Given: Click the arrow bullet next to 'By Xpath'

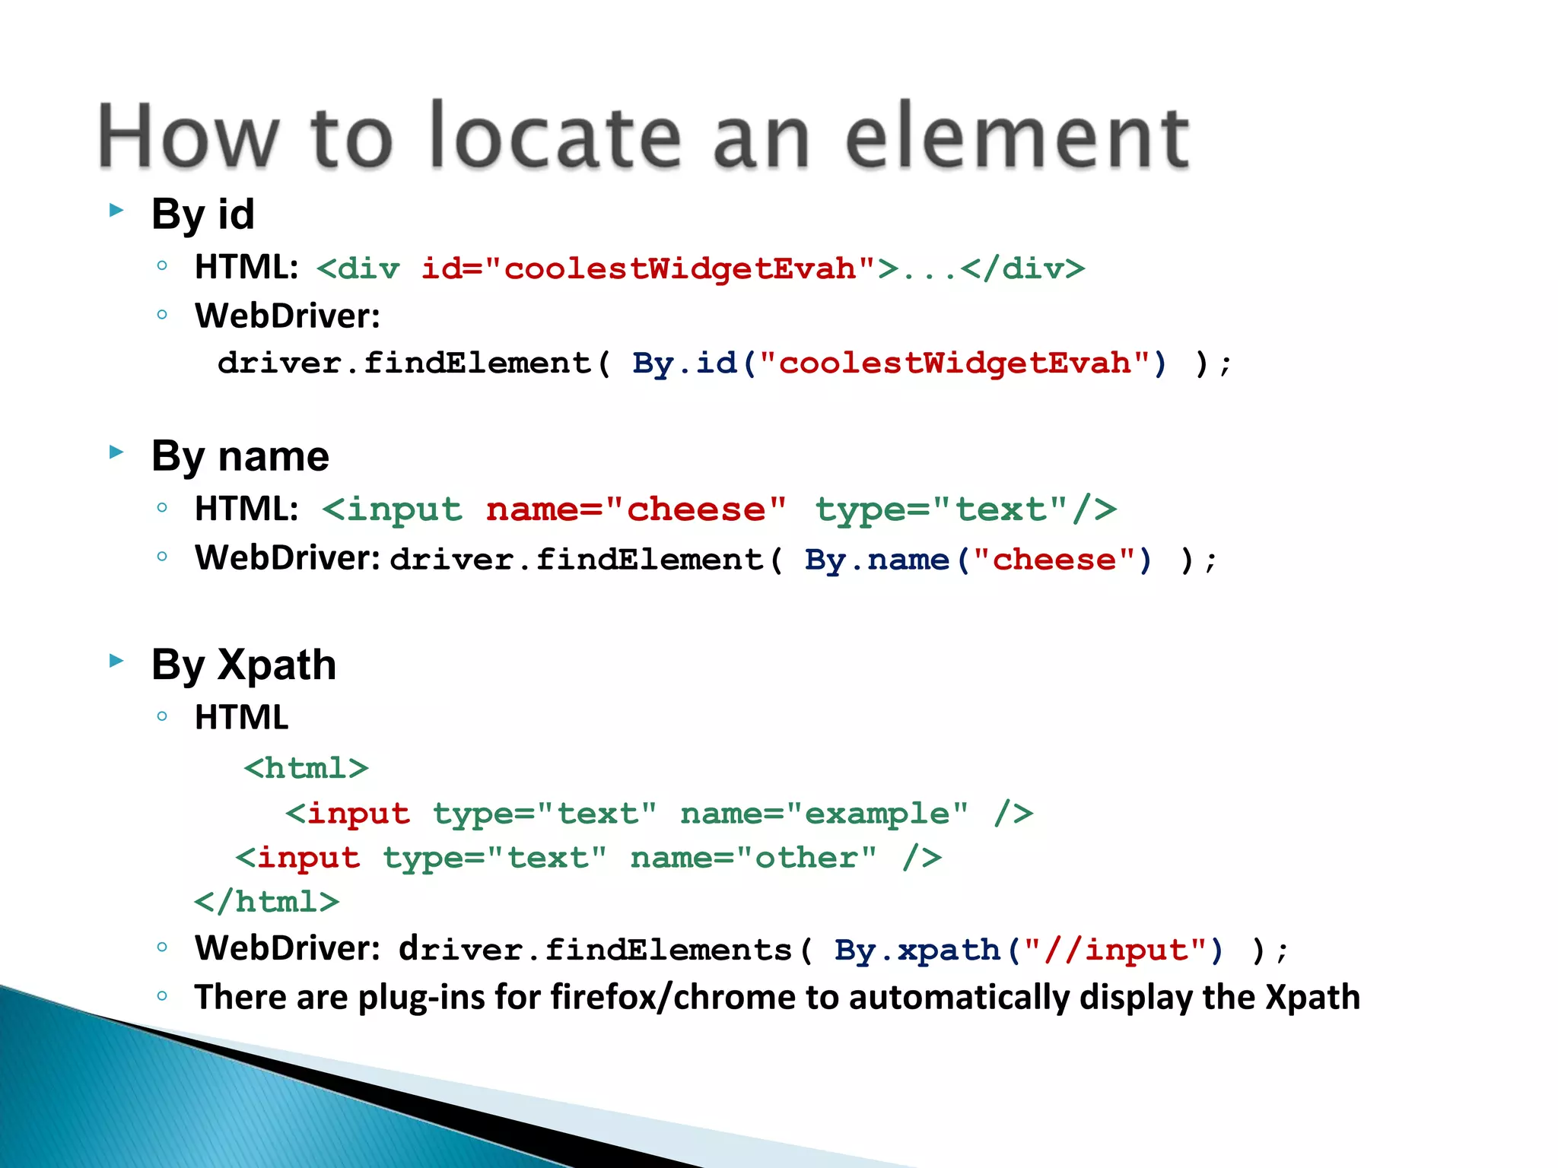Looking at the screenshot, I should pos(116,660).
